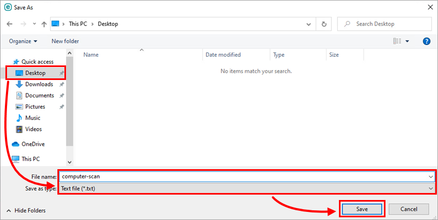Screen dimensions: 438x220
Task: Refresh the Desktop folder view
Action: click(x=324, y=24)
